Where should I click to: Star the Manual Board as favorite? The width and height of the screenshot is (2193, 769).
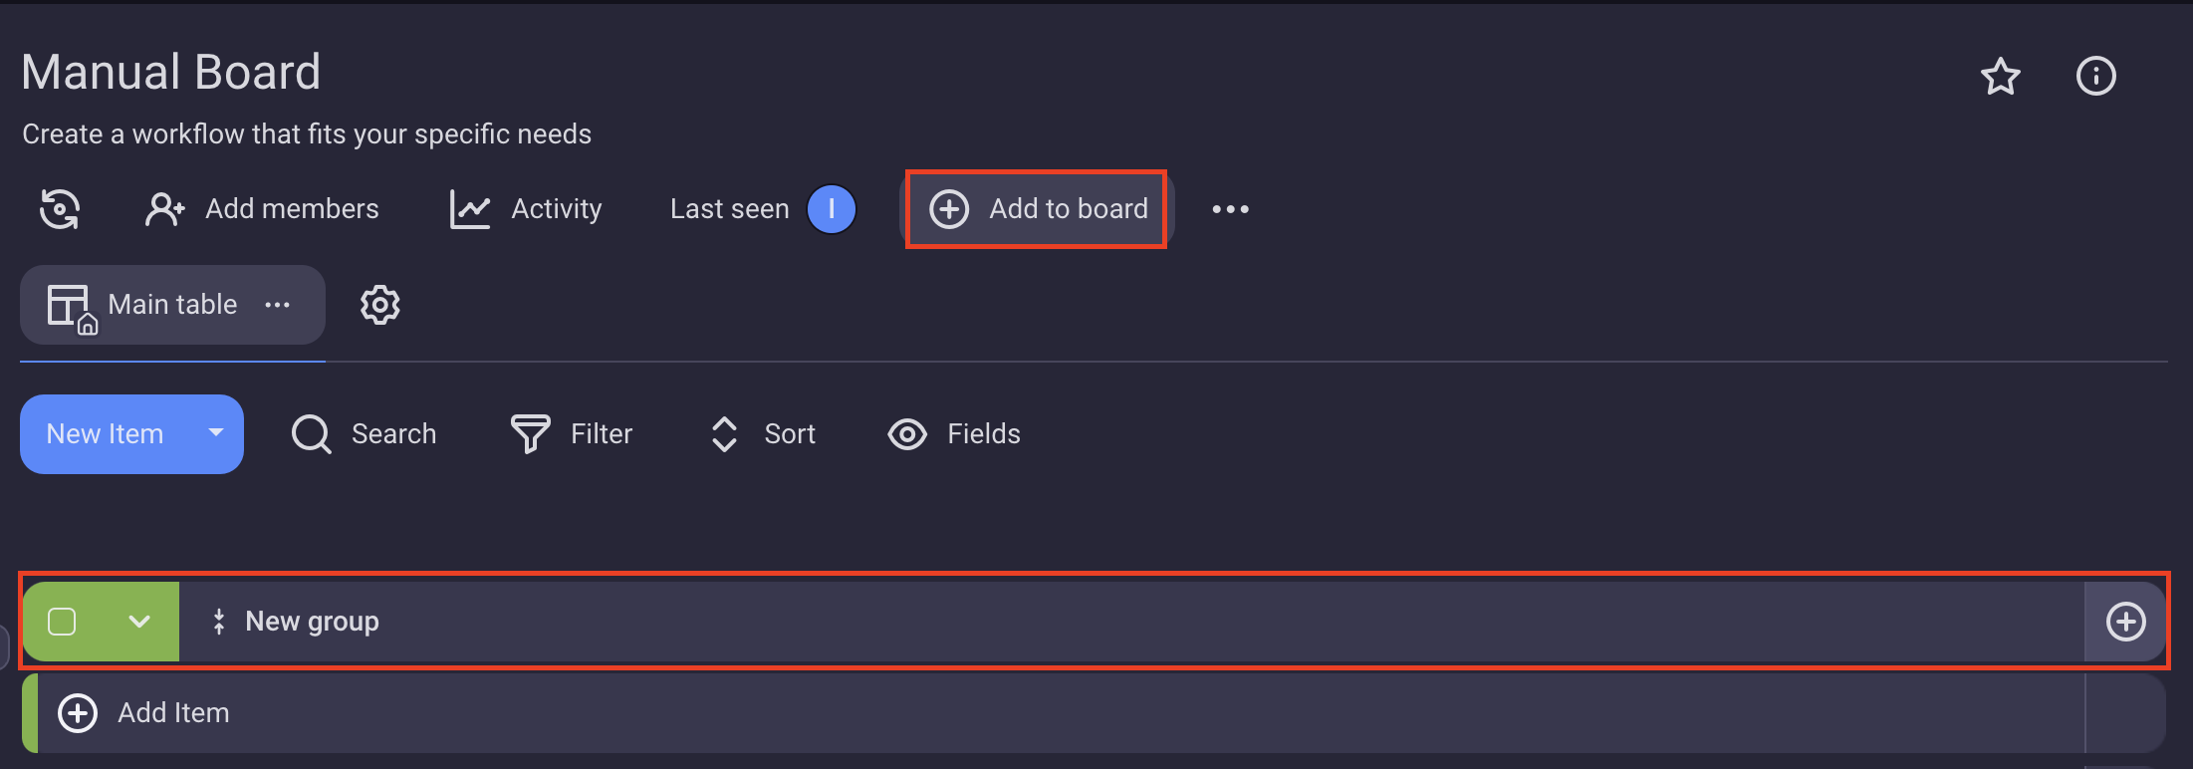[2000, 77]
